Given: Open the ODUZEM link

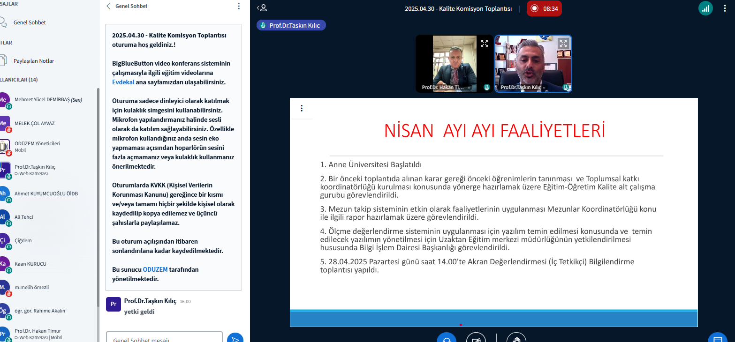Looking at the screenshot, I should tap(155, 269).
